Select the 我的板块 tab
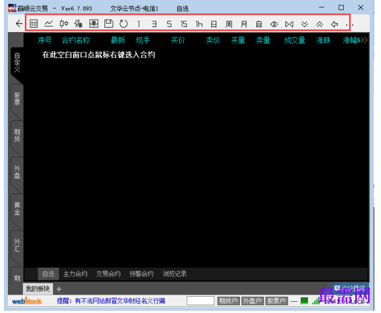Viewport: 381px width, 313px height. tap(38, 289)
